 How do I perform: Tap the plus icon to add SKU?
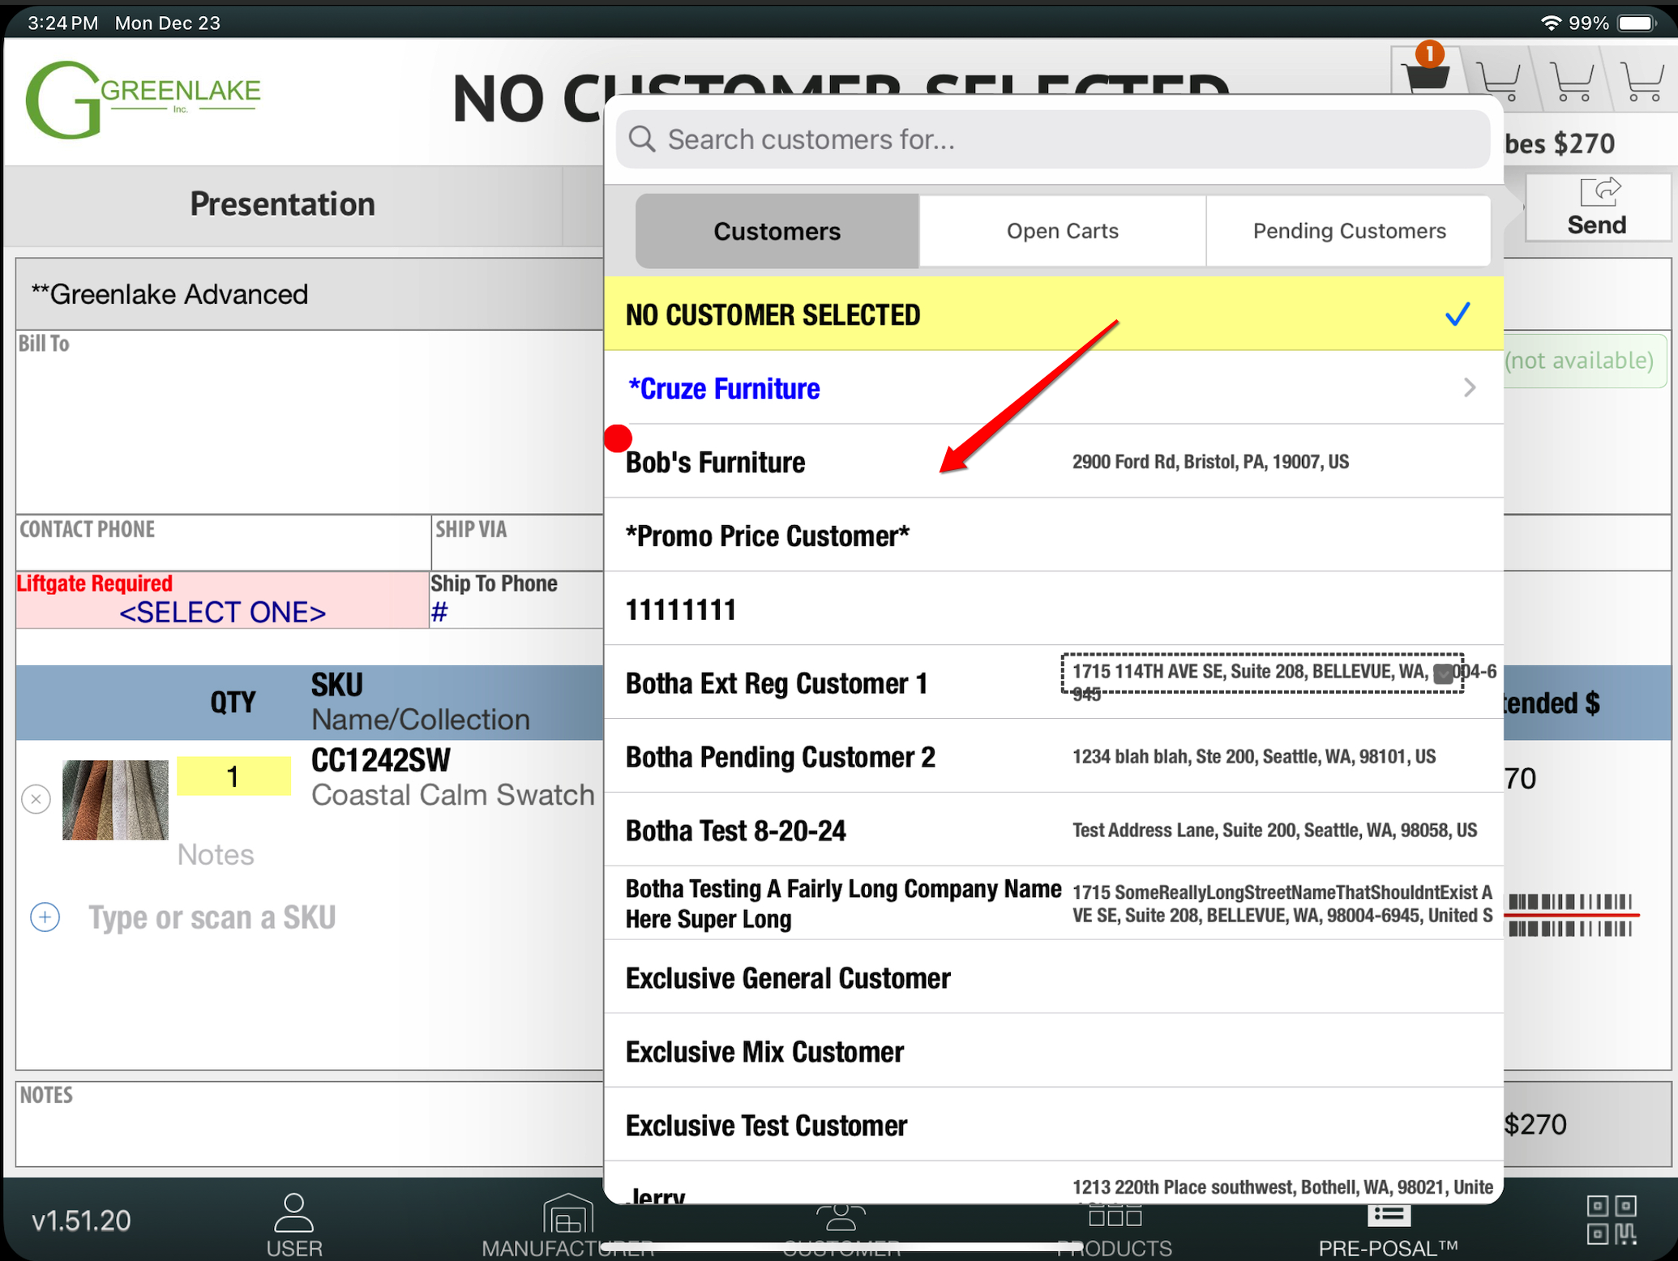pyautogui.click(x=45, y=917)
